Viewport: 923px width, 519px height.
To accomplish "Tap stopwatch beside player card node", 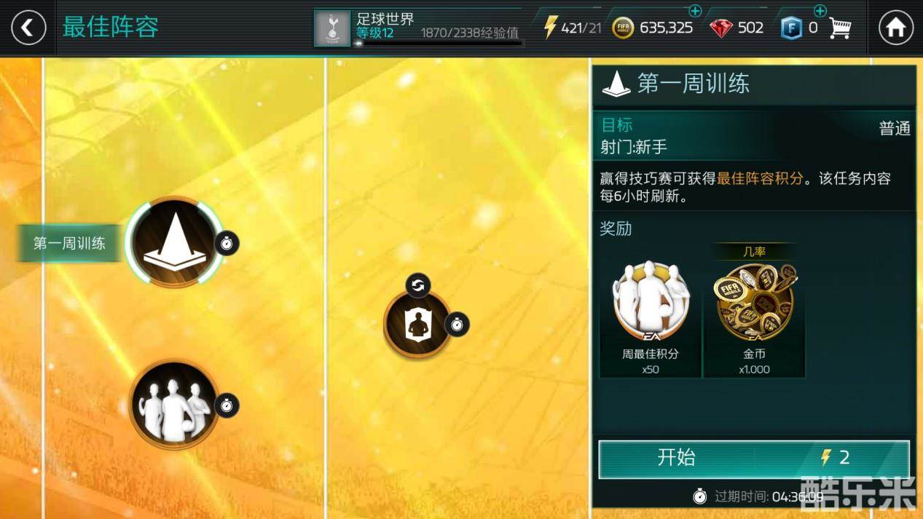I will (x=457, y=324).
